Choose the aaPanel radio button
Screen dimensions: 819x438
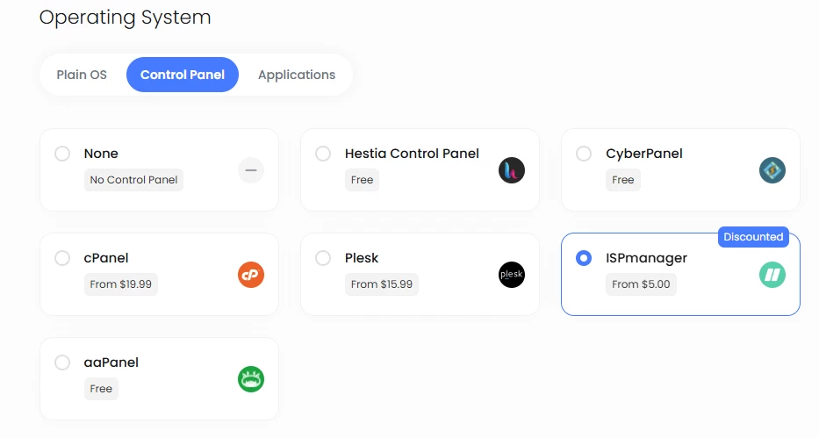point(62,363)
